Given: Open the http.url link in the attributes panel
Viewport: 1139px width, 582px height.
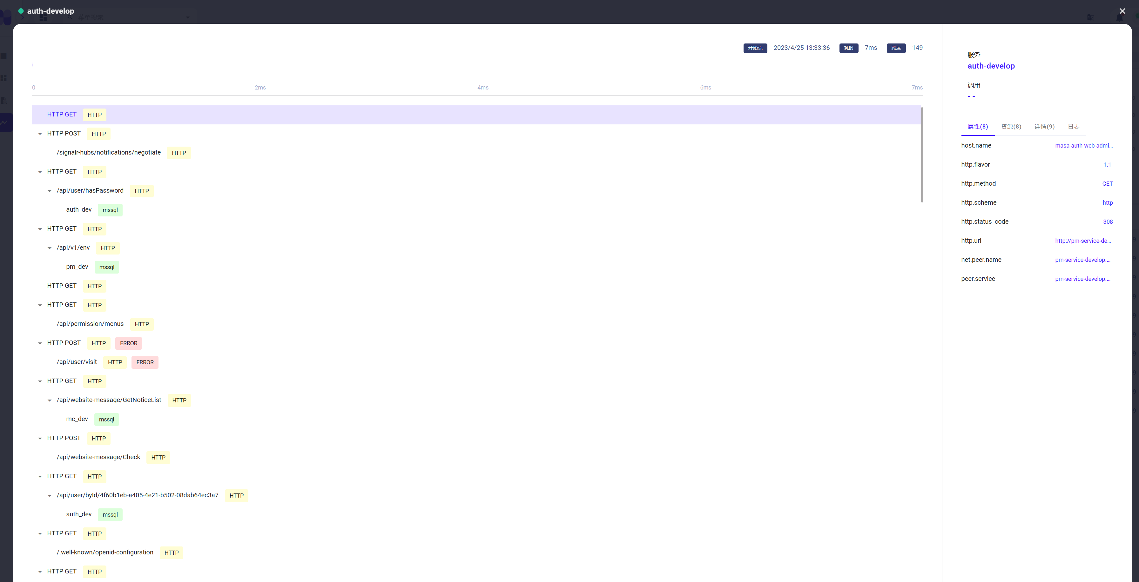Looking at the screenshot, I should coord(1083,241).
